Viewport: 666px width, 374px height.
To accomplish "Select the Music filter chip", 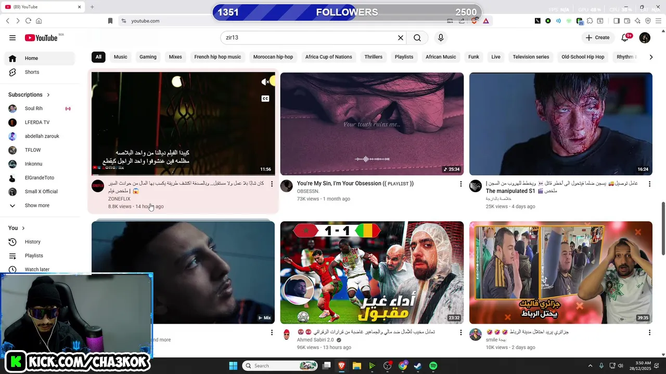I will pyautogui.click(x=121, y=57).
